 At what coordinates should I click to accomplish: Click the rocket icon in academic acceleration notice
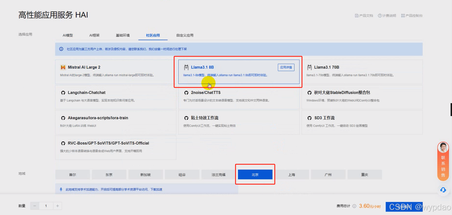pos(61,189)
